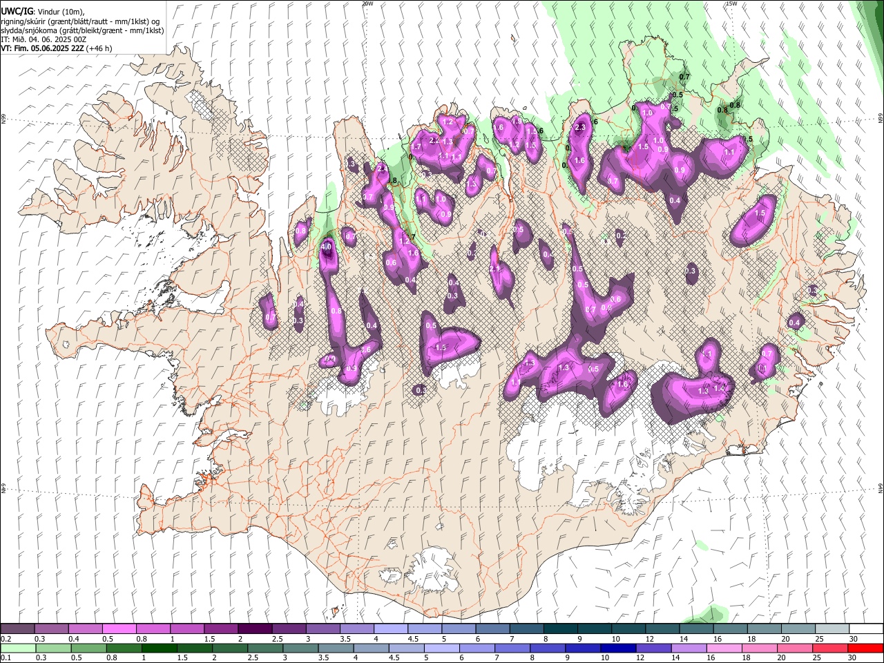The height and width of the screenshot is (663, 884).
Task: Click the "1.9" snowfall value on the map
Action: (516, 121)
